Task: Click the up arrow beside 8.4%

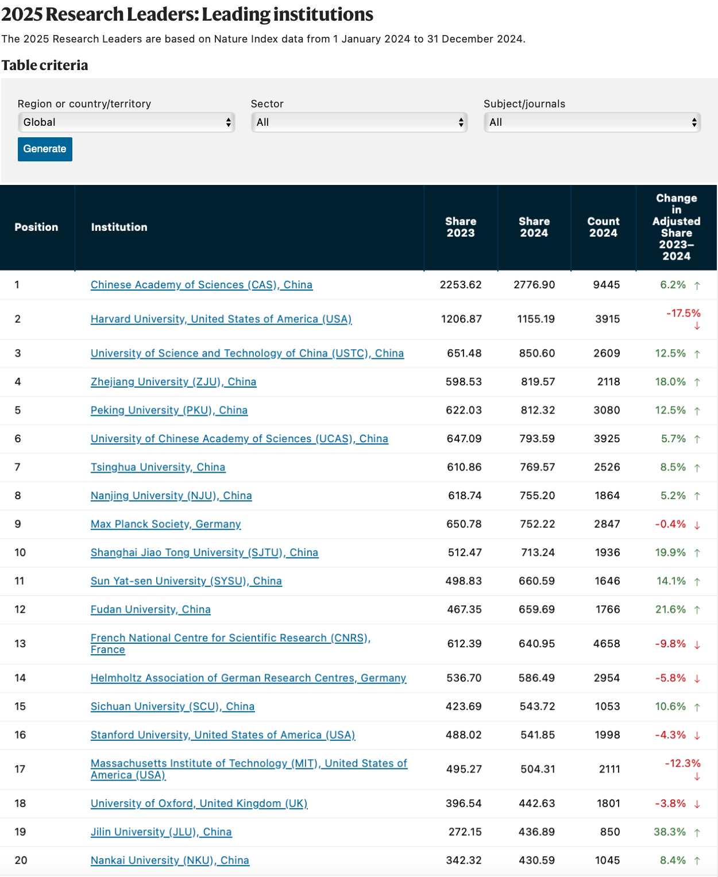Action: point(697,861)
